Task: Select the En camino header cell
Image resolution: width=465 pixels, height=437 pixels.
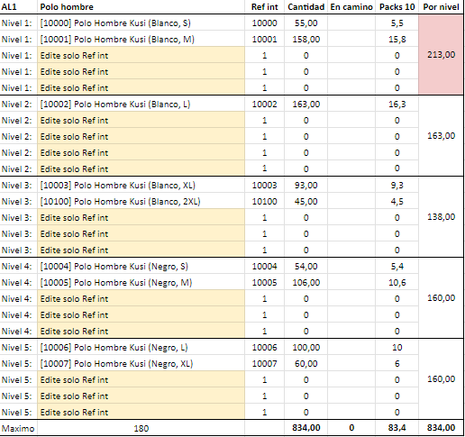Action: click(x=351, y=7)
